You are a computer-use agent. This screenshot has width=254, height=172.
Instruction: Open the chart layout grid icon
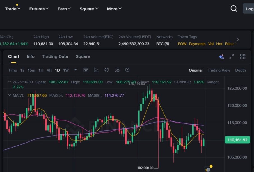point(243,57)
